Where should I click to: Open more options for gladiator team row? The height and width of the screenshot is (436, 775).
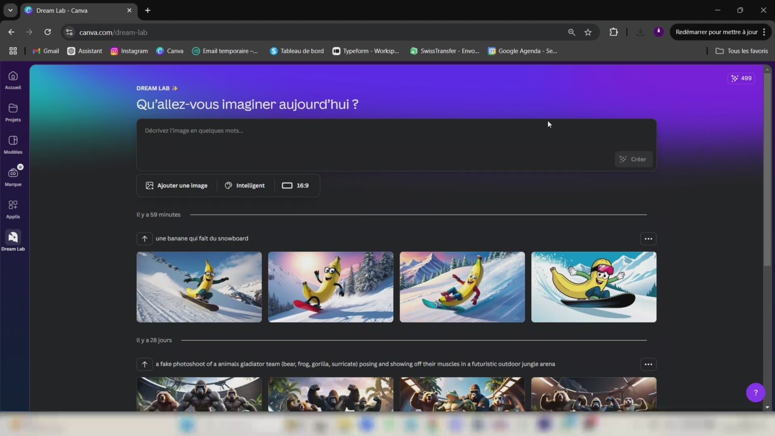tap(648, 364)
